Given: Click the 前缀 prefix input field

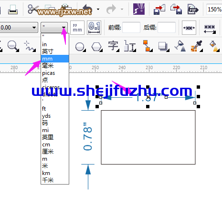Looking at the screenshot, I should (131, 28).
